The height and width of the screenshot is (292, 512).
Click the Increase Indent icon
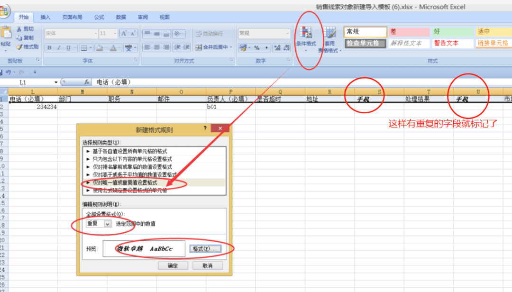(186, 47)
